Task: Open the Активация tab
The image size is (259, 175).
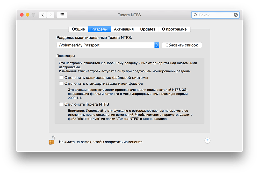Action: click(124, 29)
